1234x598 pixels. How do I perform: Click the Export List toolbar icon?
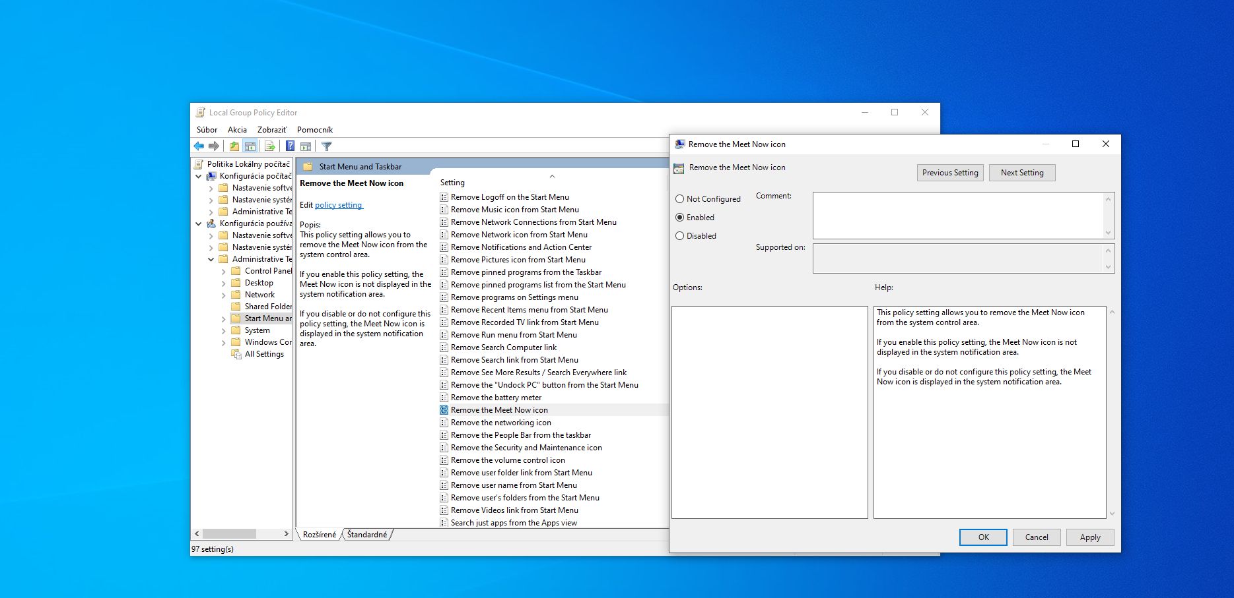[269, 146]
